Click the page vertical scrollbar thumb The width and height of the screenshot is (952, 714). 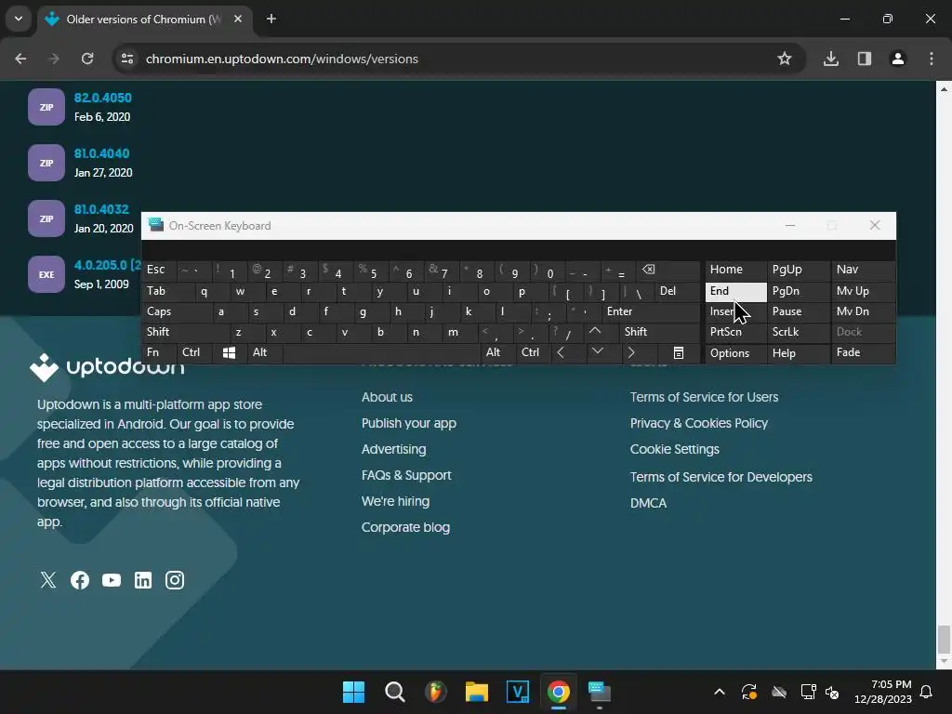pyautogui.click(x=944, y=639)
